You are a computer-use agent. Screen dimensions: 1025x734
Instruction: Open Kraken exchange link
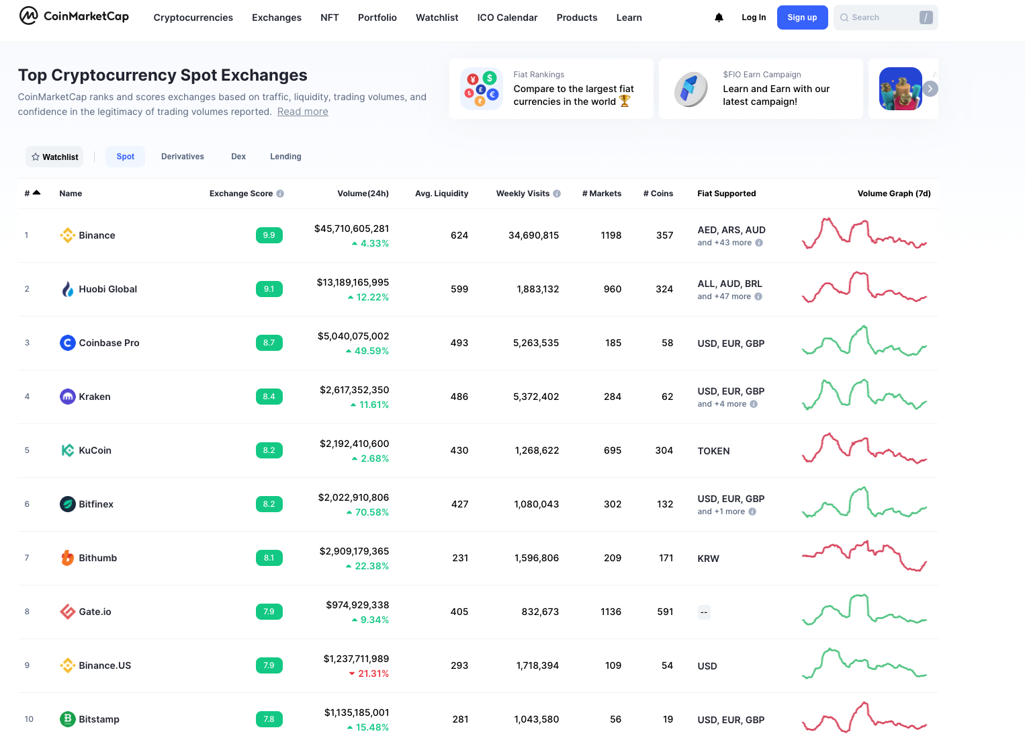click(x=95, y=397)
